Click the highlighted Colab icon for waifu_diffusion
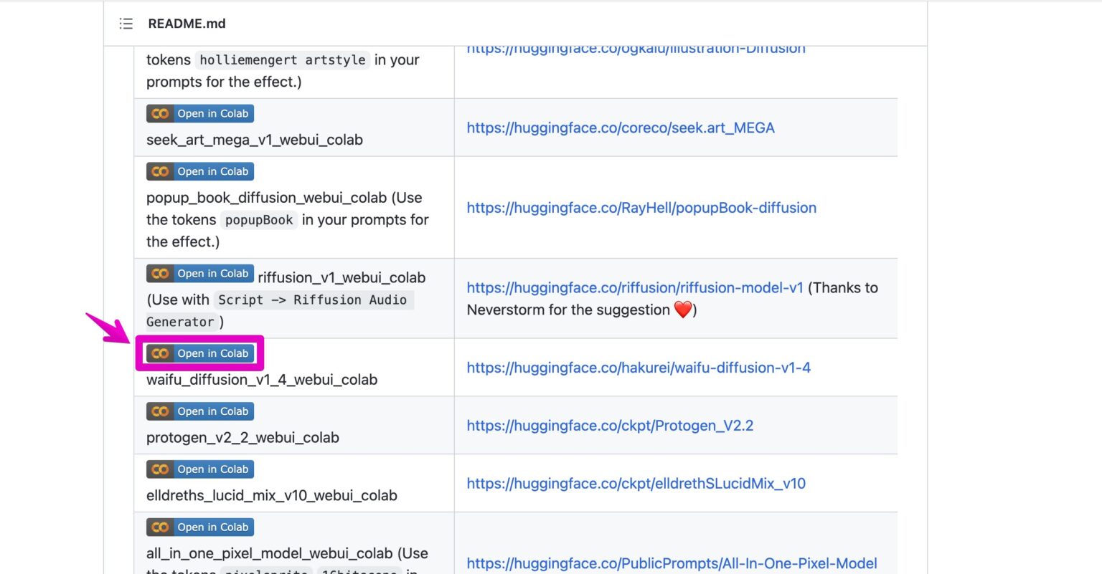 (x=159, y=353)
